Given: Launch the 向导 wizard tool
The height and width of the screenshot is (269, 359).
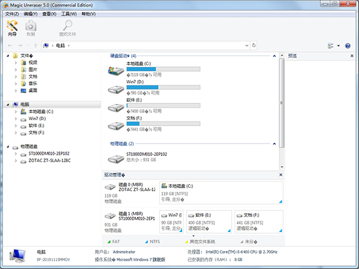Looking at the screenshot, I should tap(12, 28).
